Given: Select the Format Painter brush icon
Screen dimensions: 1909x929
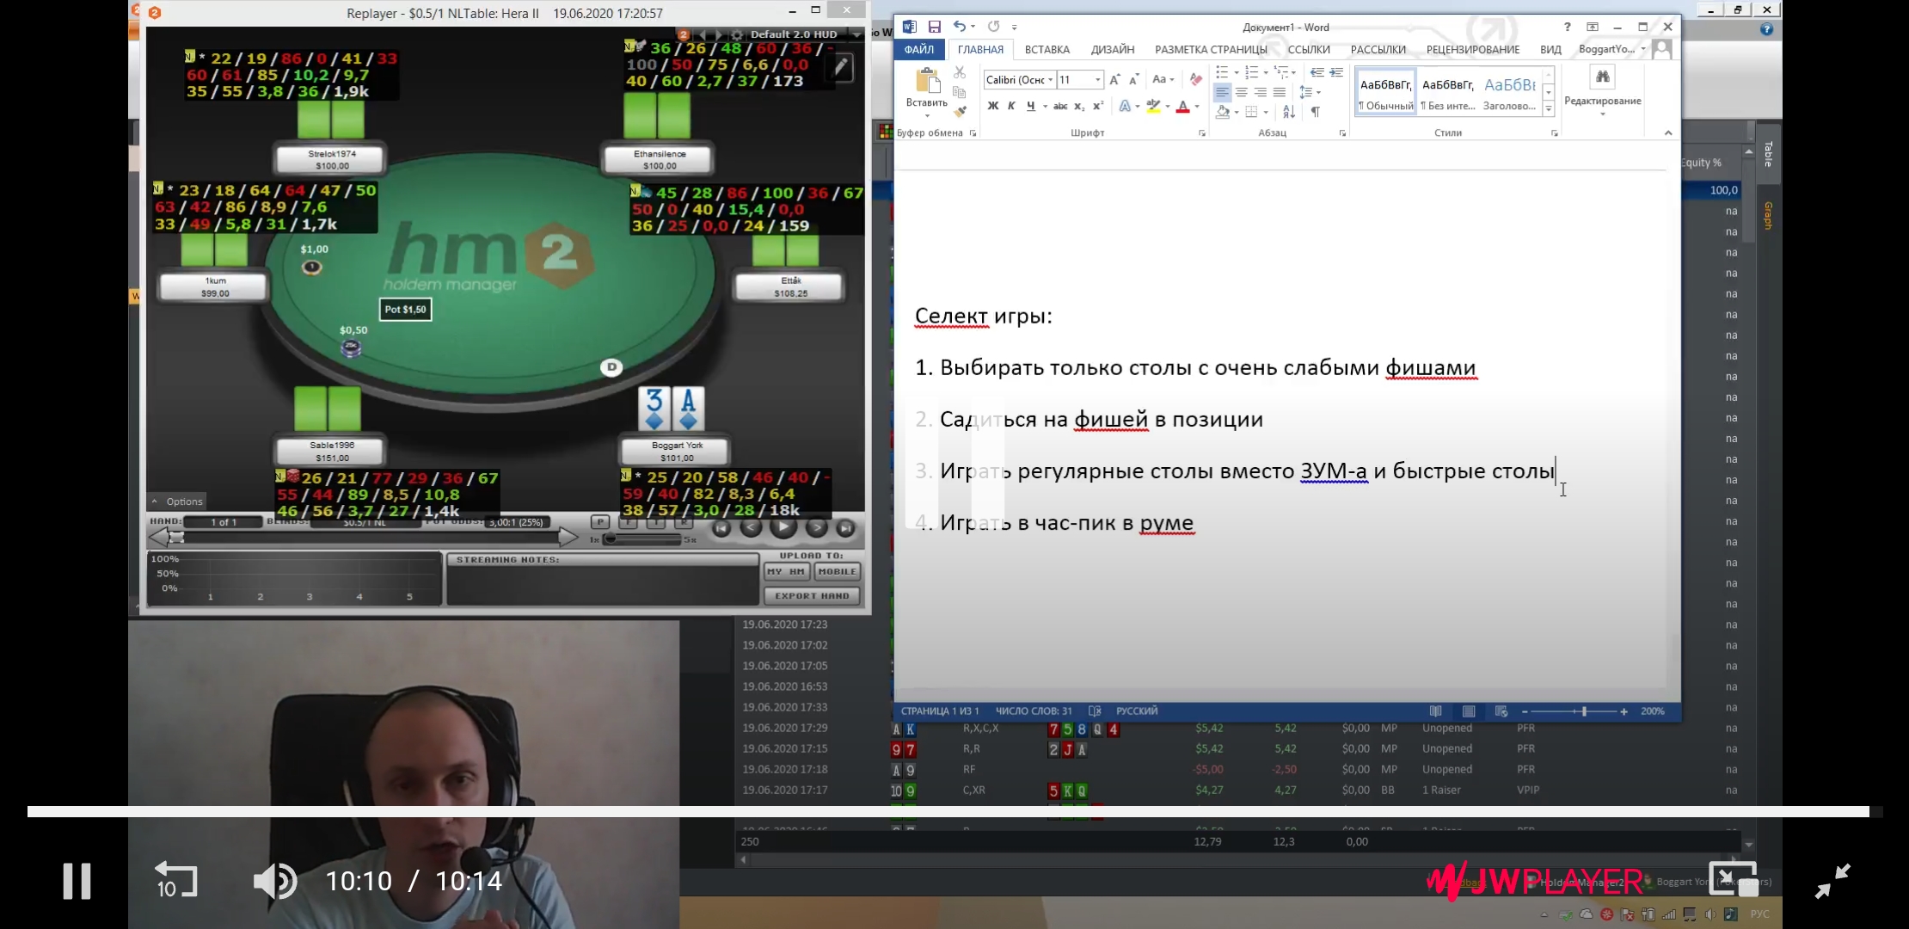Looking at the screenshot, I should coord(960,112).
